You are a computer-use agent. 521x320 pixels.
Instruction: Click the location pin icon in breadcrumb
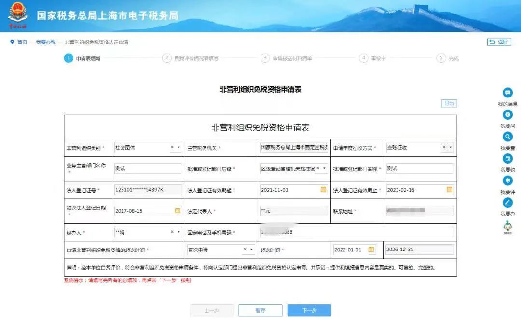click(12, 42)
